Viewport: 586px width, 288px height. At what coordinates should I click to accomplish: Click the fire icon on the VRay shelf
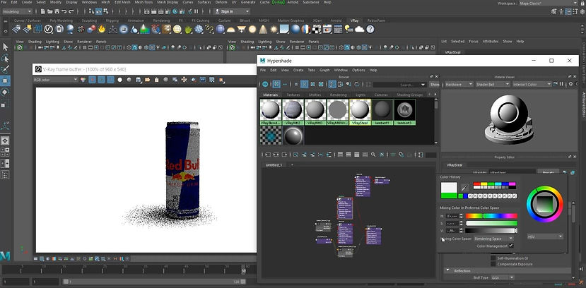102,29
